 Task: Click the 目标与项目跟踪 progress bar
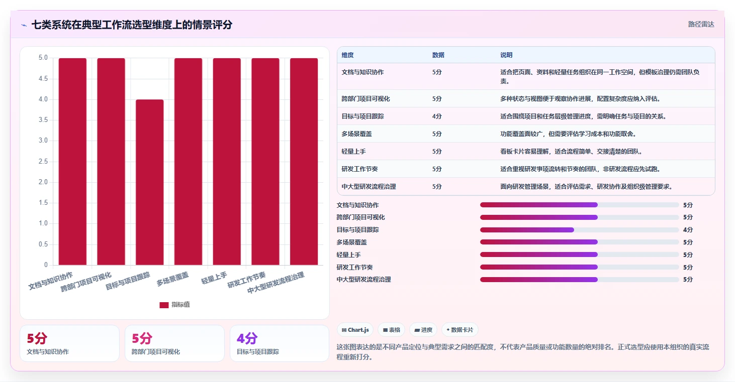click(x=580, y=230)
